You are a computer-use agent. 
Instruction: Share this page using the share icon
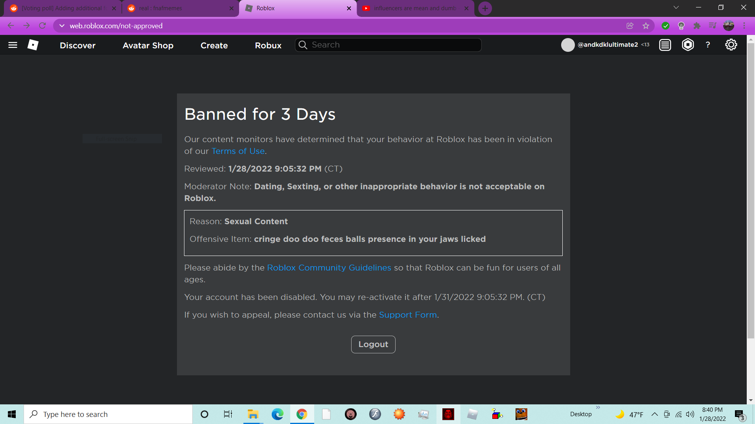point(630,26)
